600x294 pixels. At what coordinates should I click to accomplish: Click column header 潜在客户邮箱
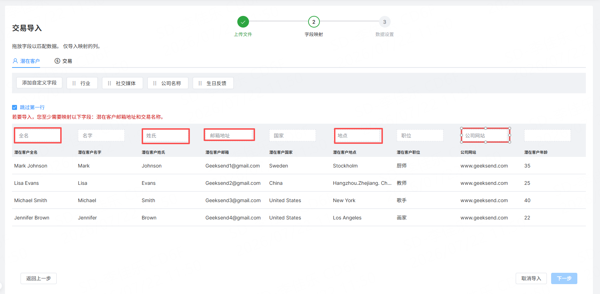coord(217,152)
